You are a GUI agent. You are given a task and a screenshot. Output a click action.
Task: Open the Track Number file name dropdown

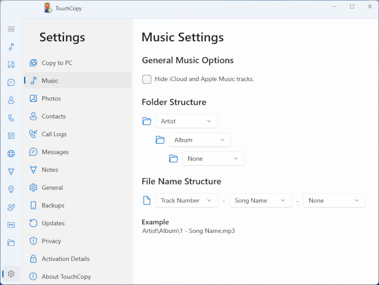[187, 201]
